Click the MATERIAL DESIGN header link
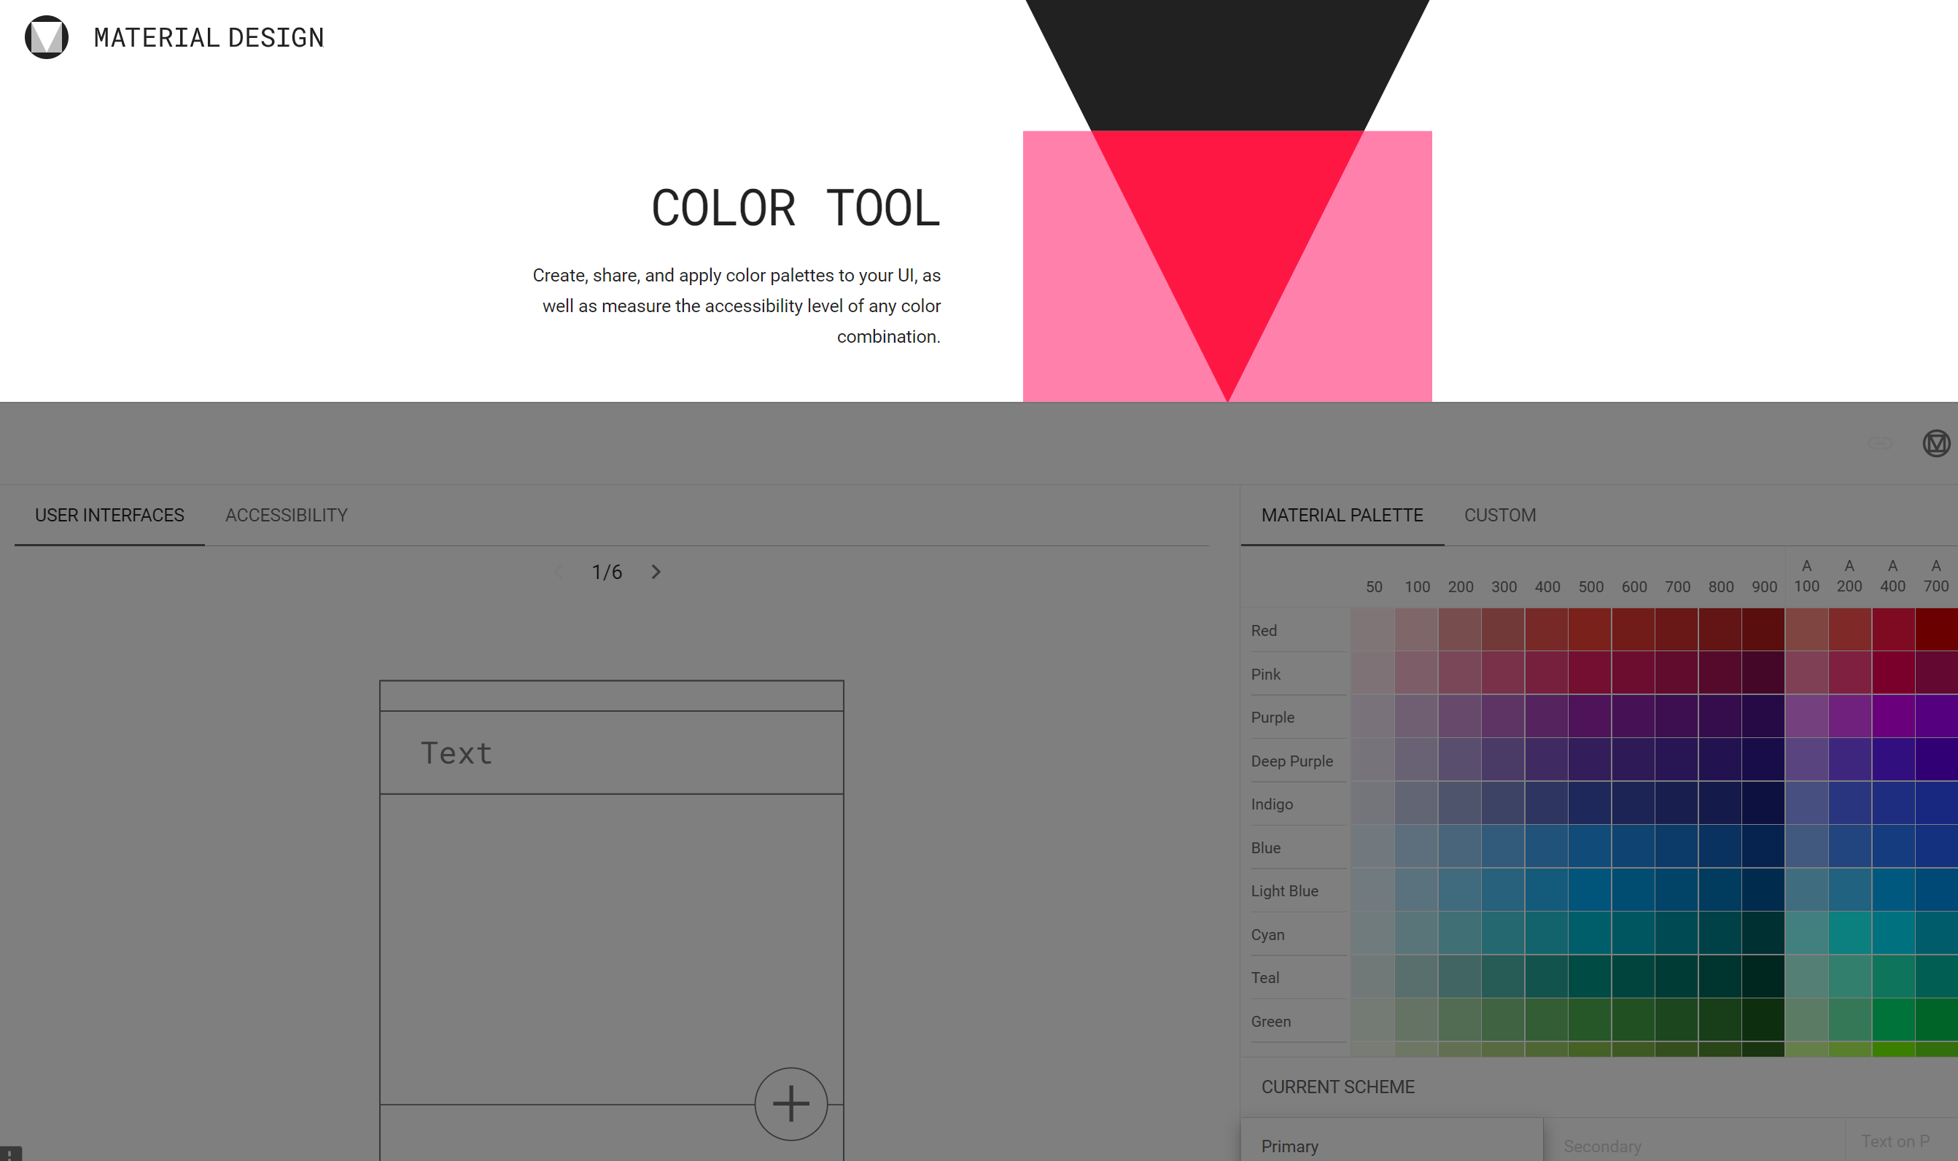1958x1161 pixels. (209, 37)
